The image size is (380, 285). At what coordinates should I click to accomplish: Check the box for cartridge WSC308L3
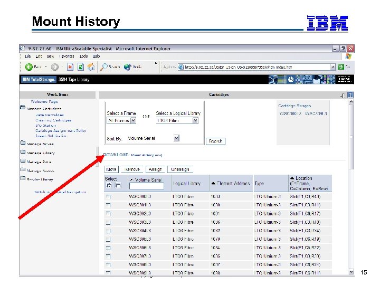coord(108,264)
